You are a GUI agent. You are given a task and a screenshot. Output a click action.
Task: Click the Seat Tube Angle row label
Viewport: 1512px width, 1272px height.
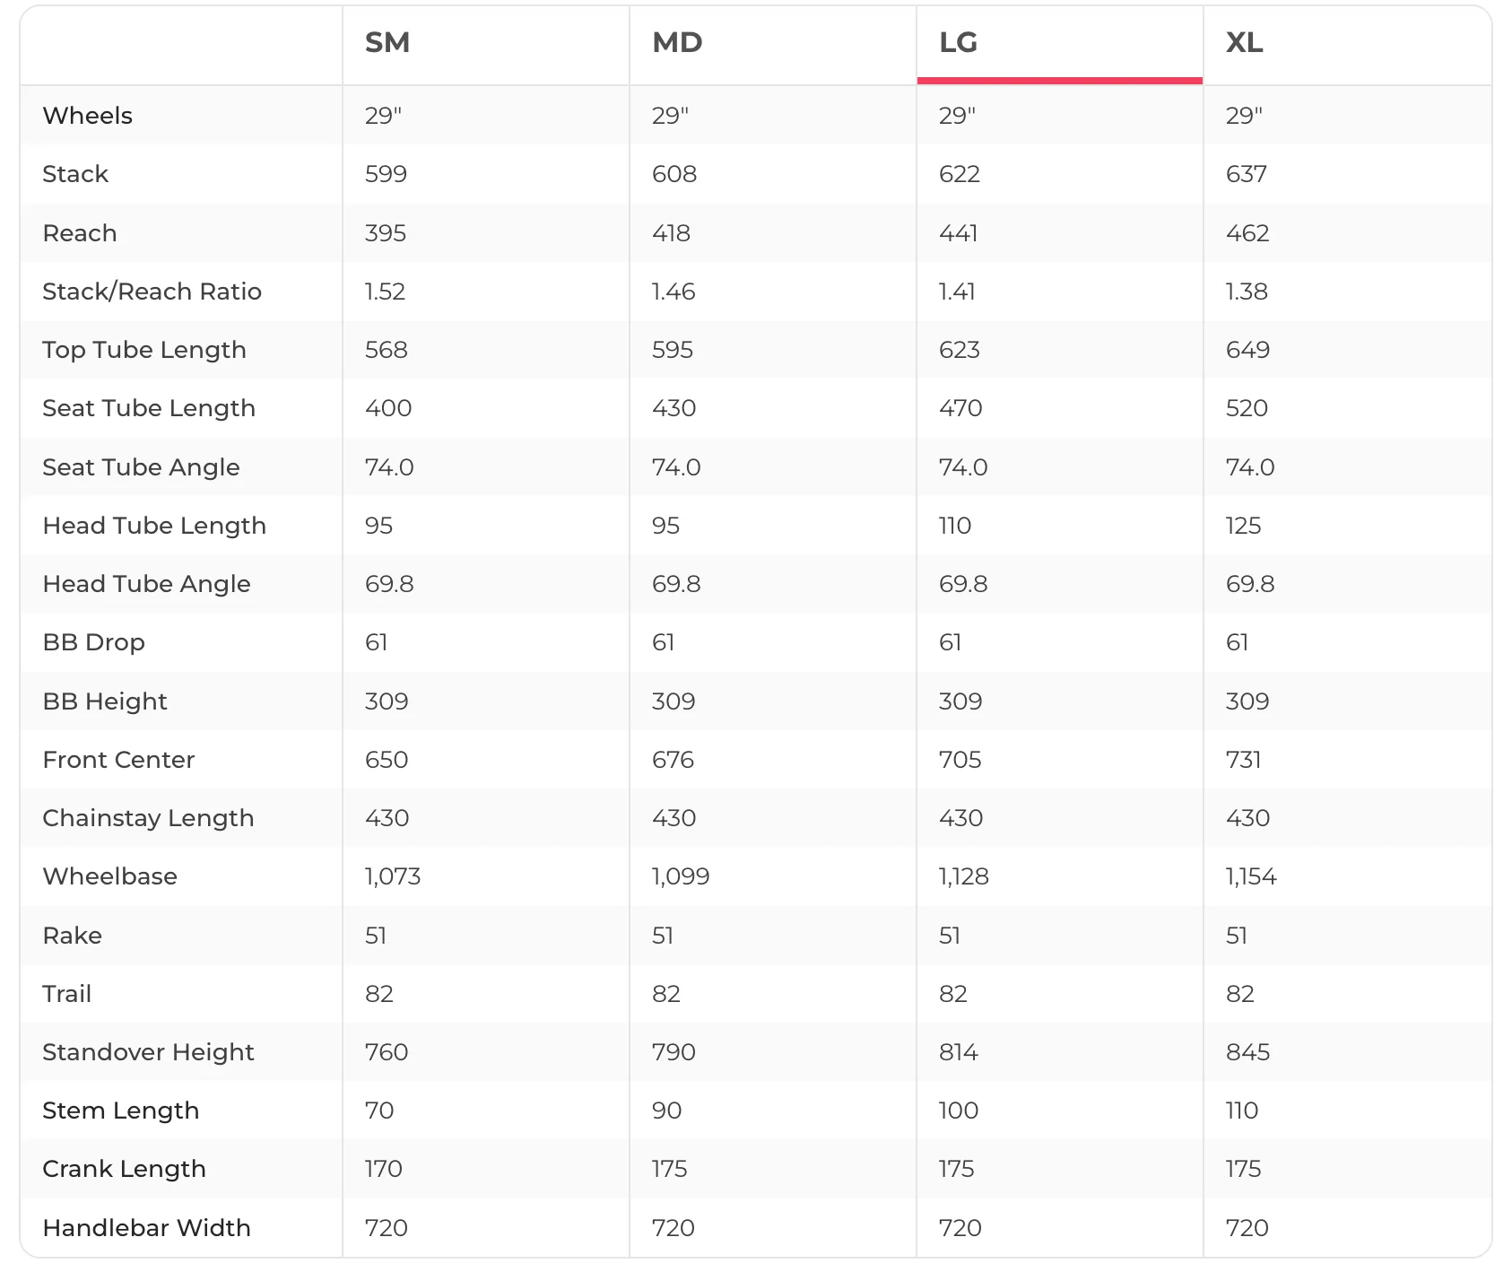click(x=142, y=467)
